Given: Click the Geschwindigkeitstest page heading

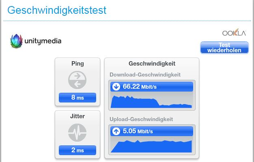Looking at the screenshot, I should pyautogui.click(x=57, y=10).
